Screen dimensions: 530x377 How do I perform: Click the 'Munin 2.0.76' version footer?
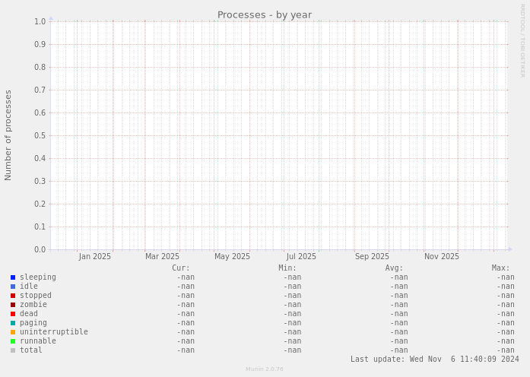click(265, 369)
